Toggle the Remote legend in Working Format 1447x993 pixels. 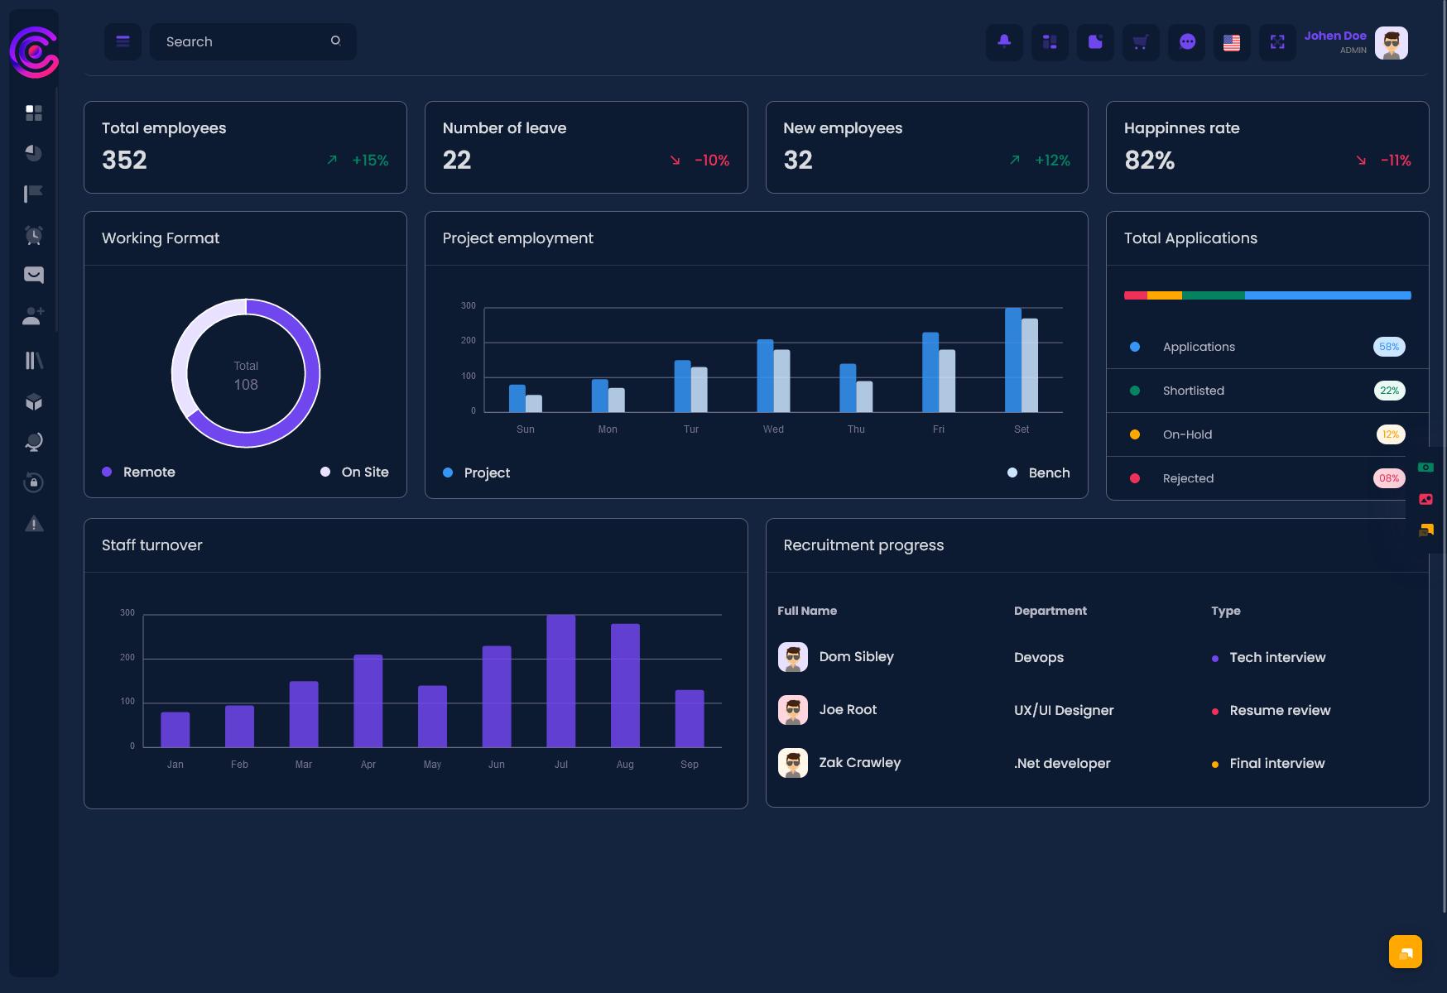(x=138, y=472)
